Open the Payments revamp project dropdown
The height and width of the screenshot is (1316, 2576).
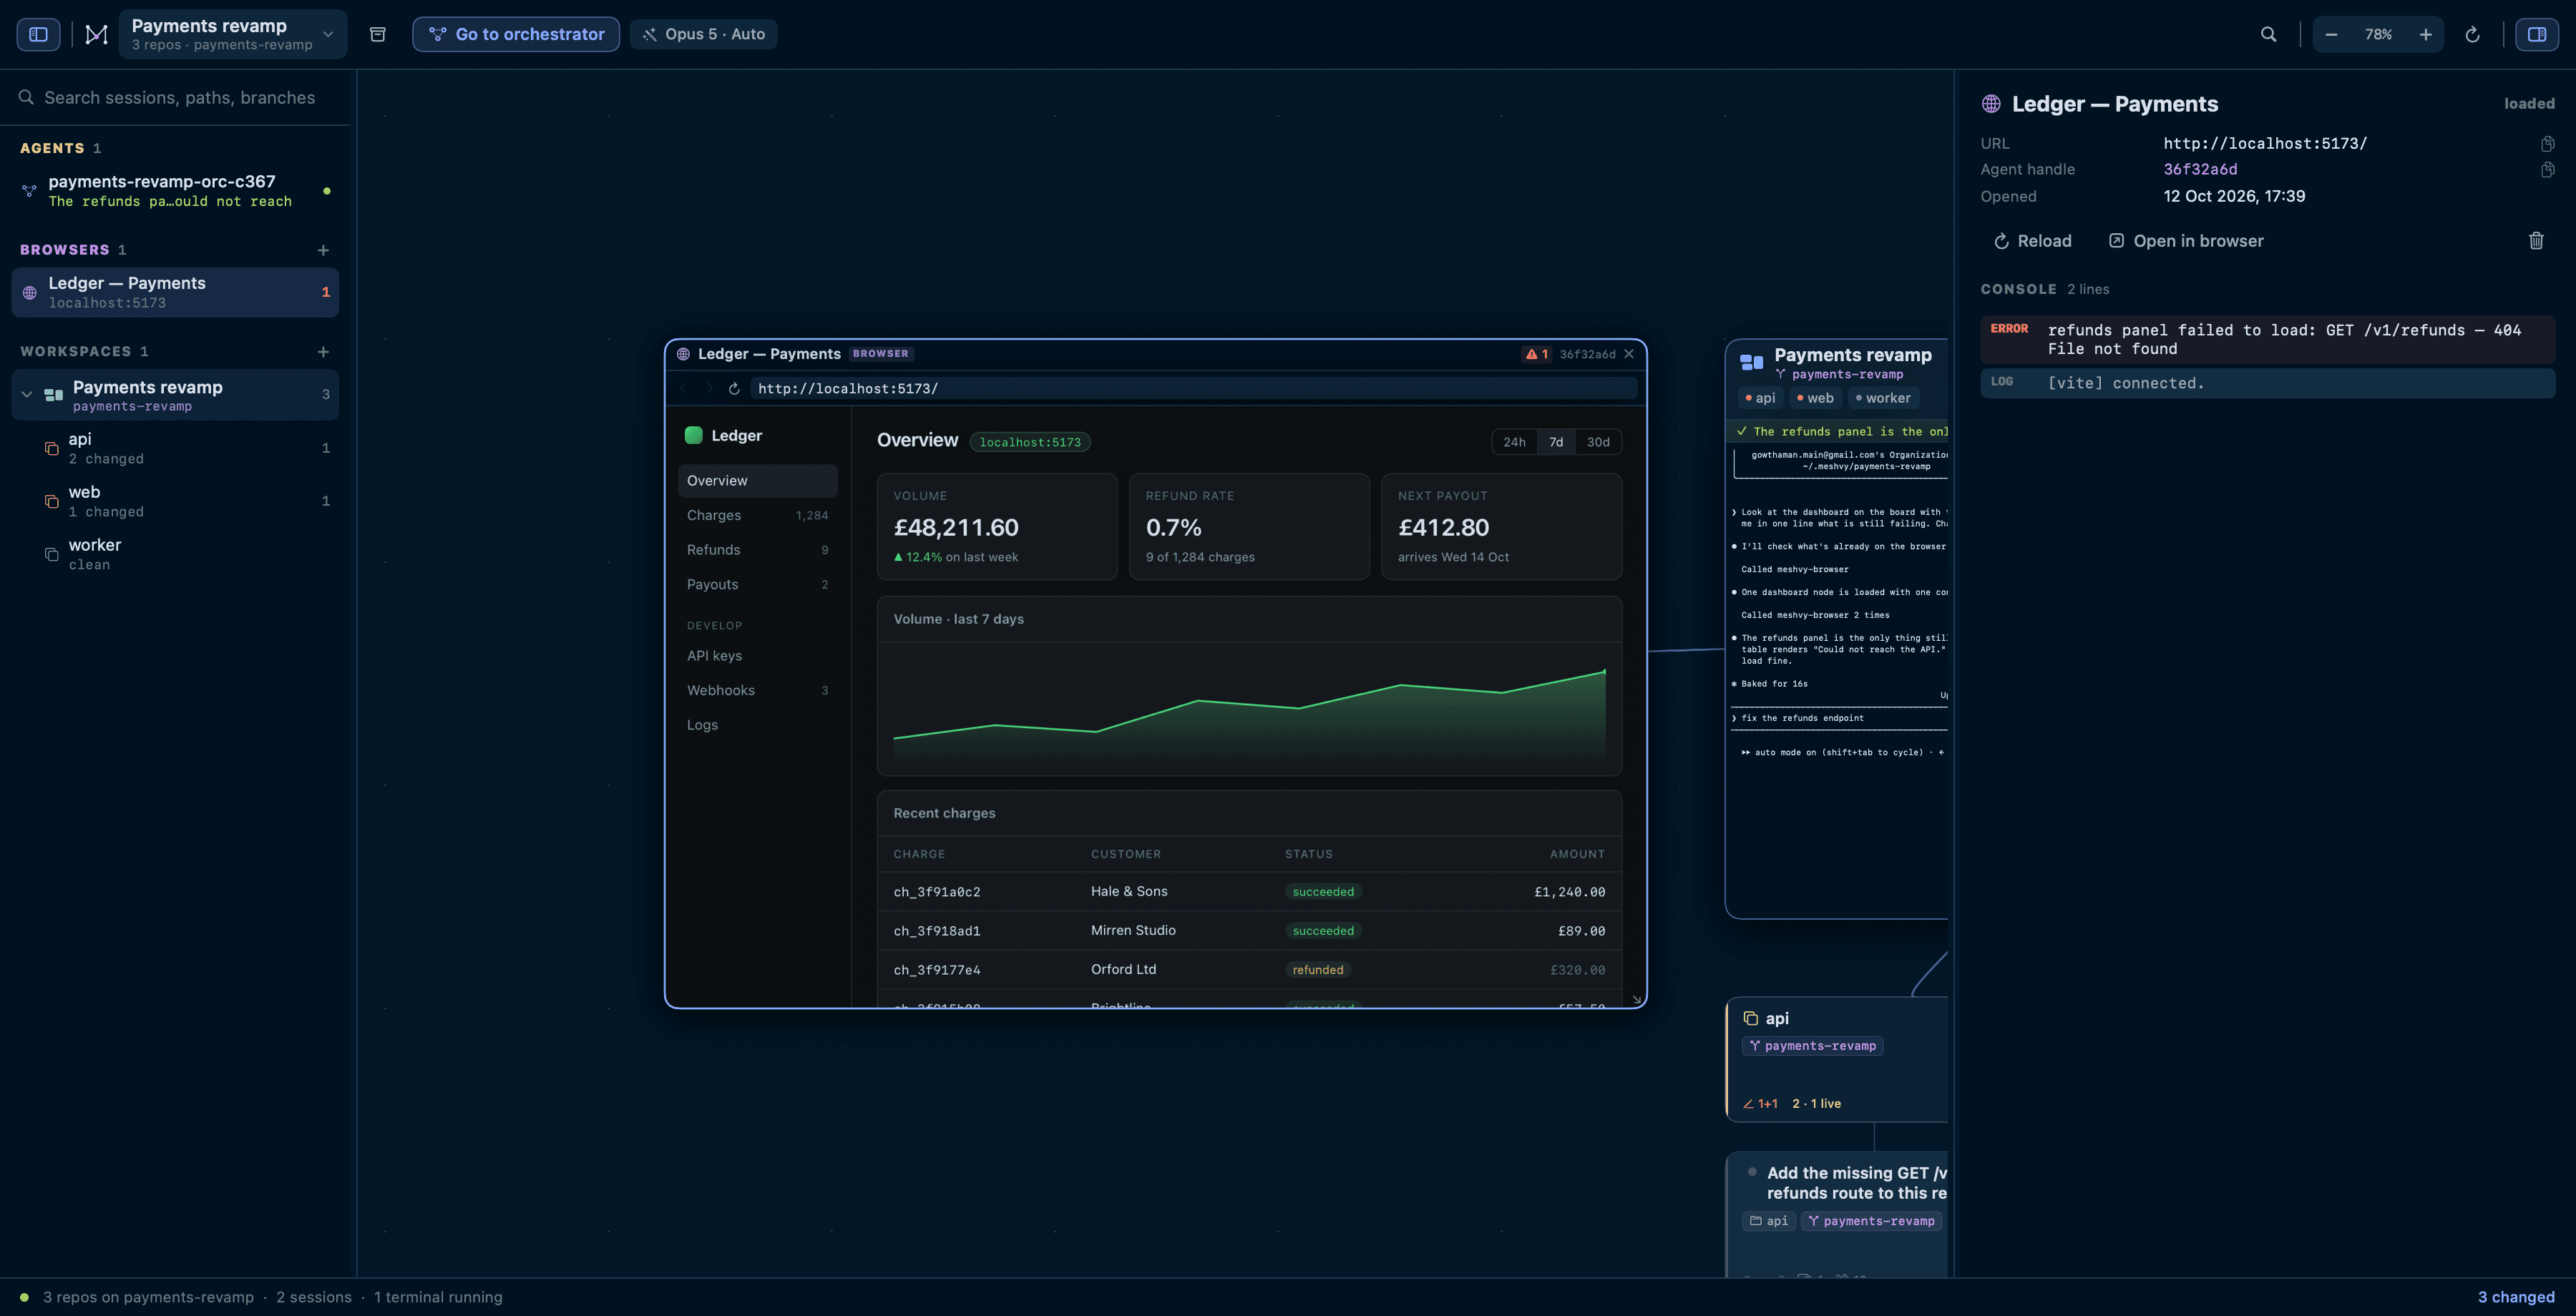[233, 34]
